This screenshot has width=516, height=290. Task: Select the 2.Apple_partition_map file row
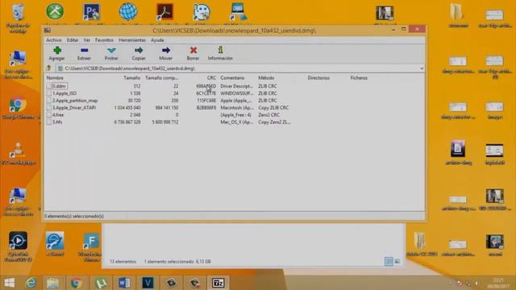[168, 101]
